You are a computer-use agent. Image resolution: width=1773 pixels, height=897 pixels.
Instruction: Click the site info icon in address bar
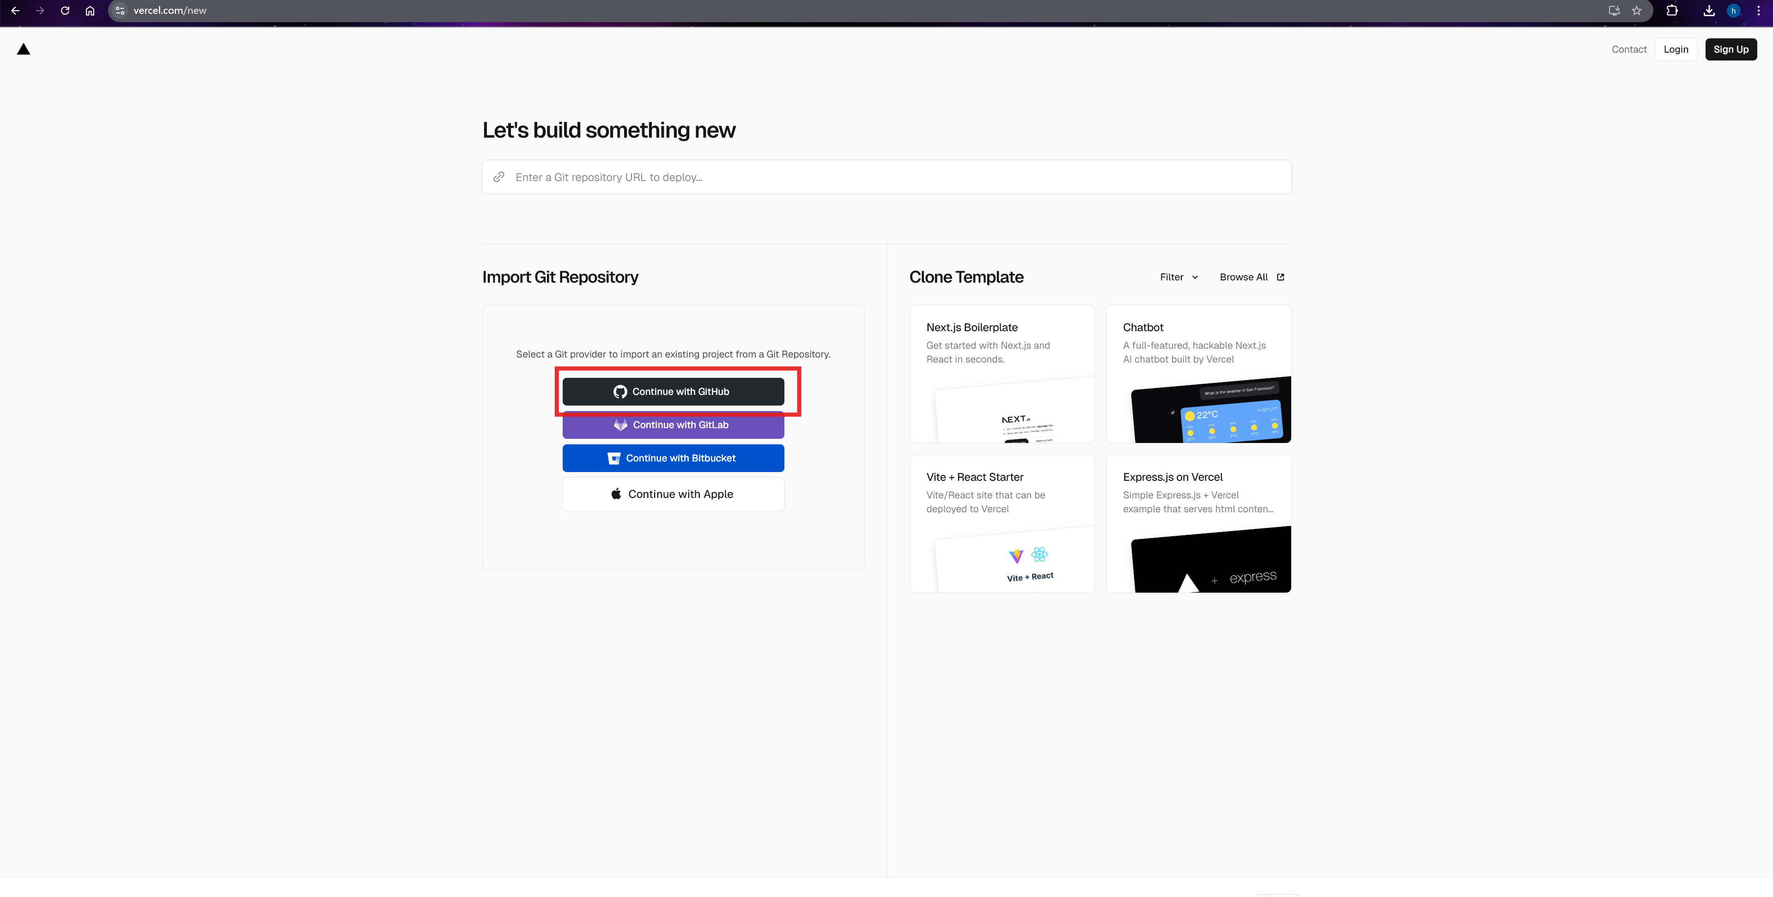(120, 10)
